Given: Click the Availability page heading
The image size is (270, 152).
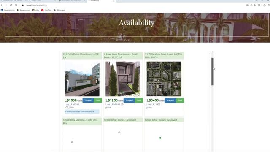Looking at the screenshot, I should [x=137, y=23].
